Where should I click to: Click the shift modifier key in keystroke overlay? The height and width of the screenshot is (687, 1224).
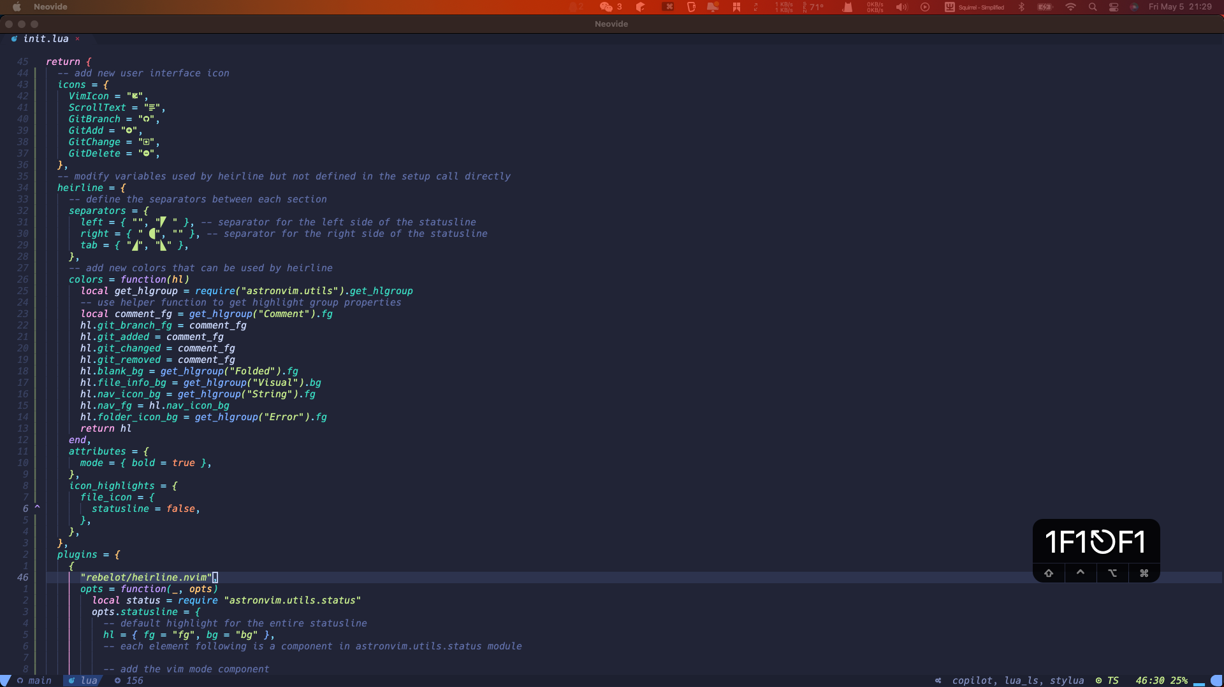click(1049, 573)
